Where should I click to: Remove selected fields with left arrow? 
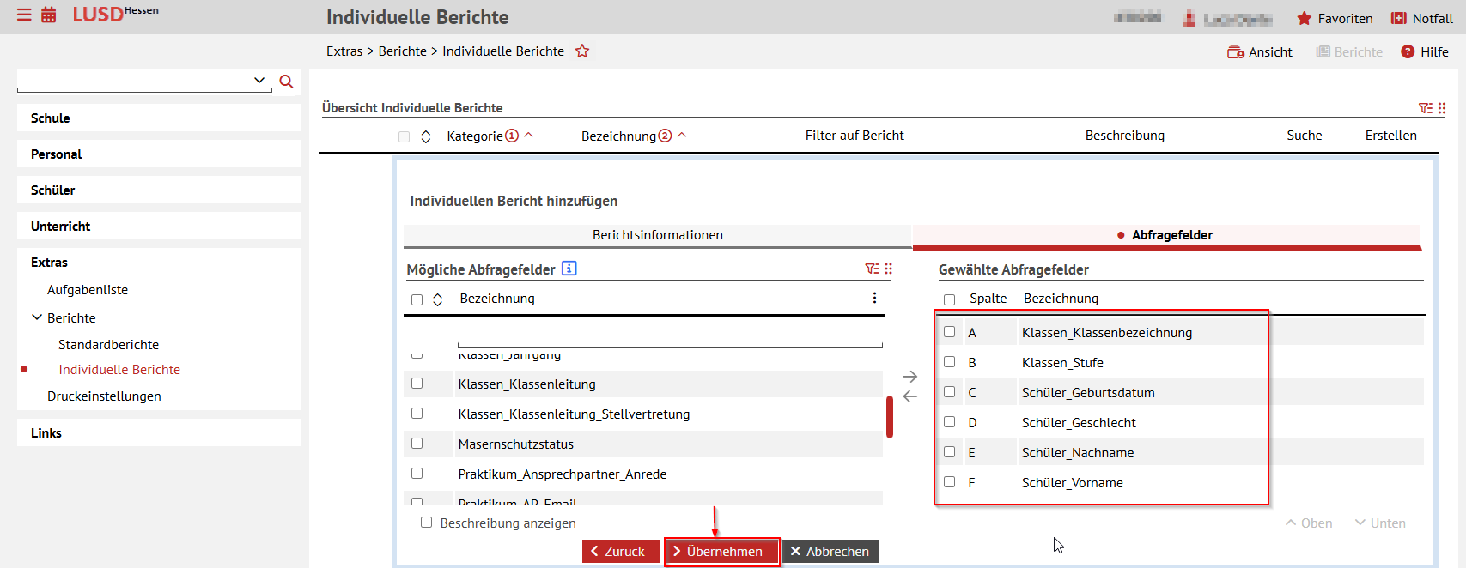[910, 396]
